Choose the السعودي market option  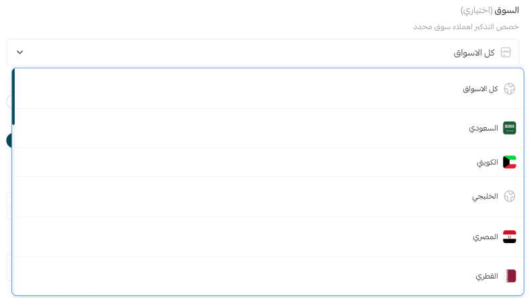coord(483,128)
